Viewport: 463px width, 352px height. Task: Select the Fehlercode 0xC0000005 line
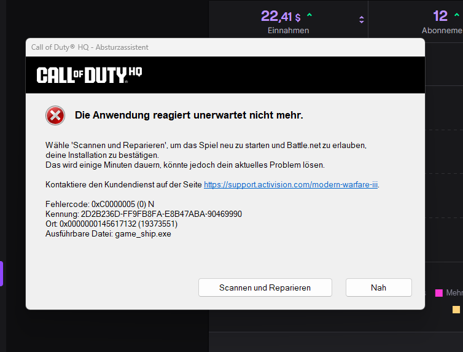coord(100,204)
